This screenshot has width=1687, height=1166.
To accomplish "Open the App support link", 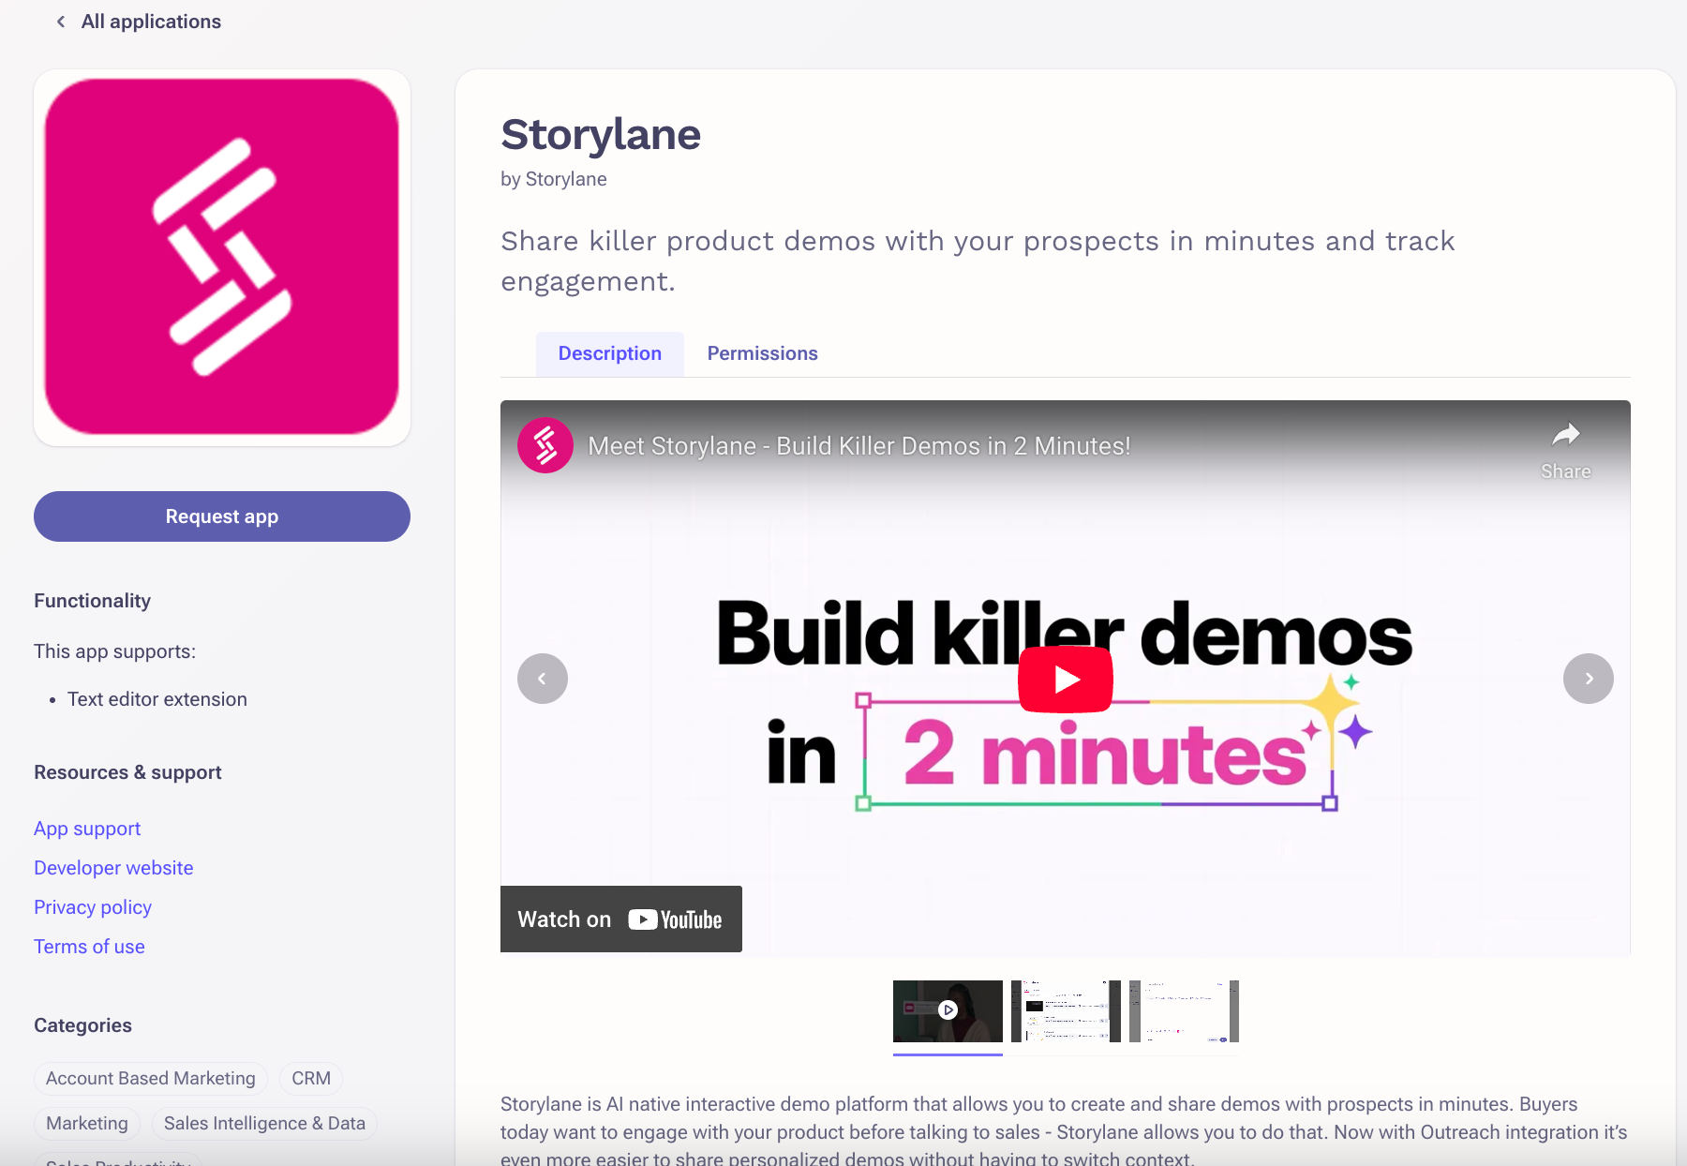I will pos(87,829).
